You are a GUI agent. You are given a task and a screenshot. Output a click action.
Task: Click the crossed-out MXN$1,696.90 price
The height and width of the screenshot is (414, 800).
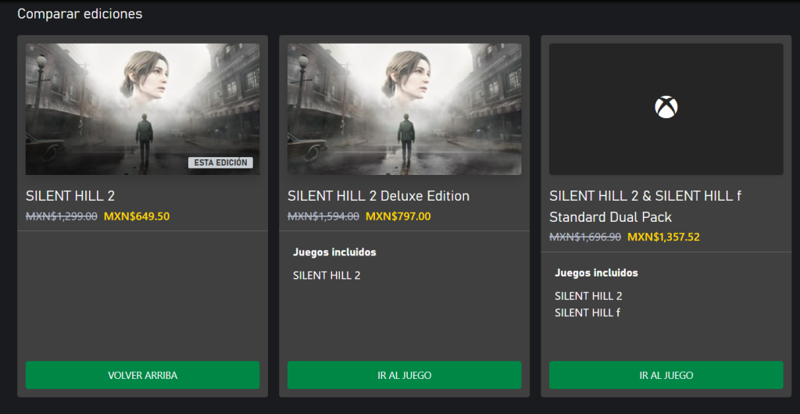pyautogui.click(x=585, y=237)
